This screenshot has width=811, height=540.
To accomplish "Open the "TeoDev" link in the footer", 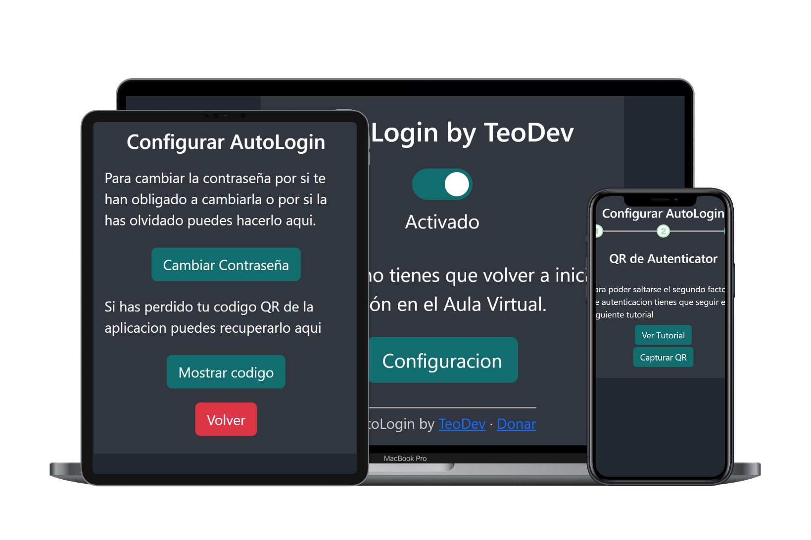I will [x=462, y=424].
